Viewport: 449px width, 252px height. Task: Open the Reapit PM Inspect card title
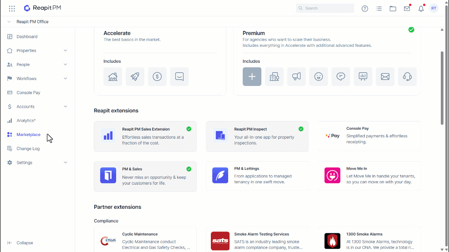click(x=250, y=129)
